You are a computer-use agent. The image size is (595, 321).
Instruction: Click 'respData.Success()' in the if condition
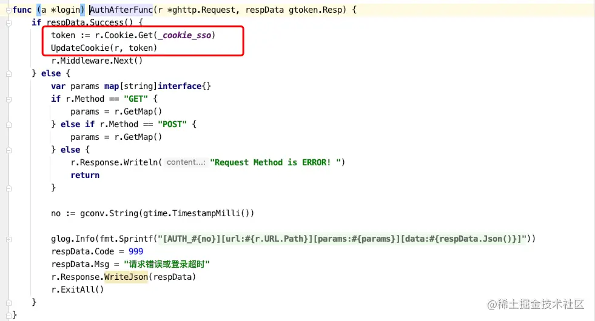(89, 22)
